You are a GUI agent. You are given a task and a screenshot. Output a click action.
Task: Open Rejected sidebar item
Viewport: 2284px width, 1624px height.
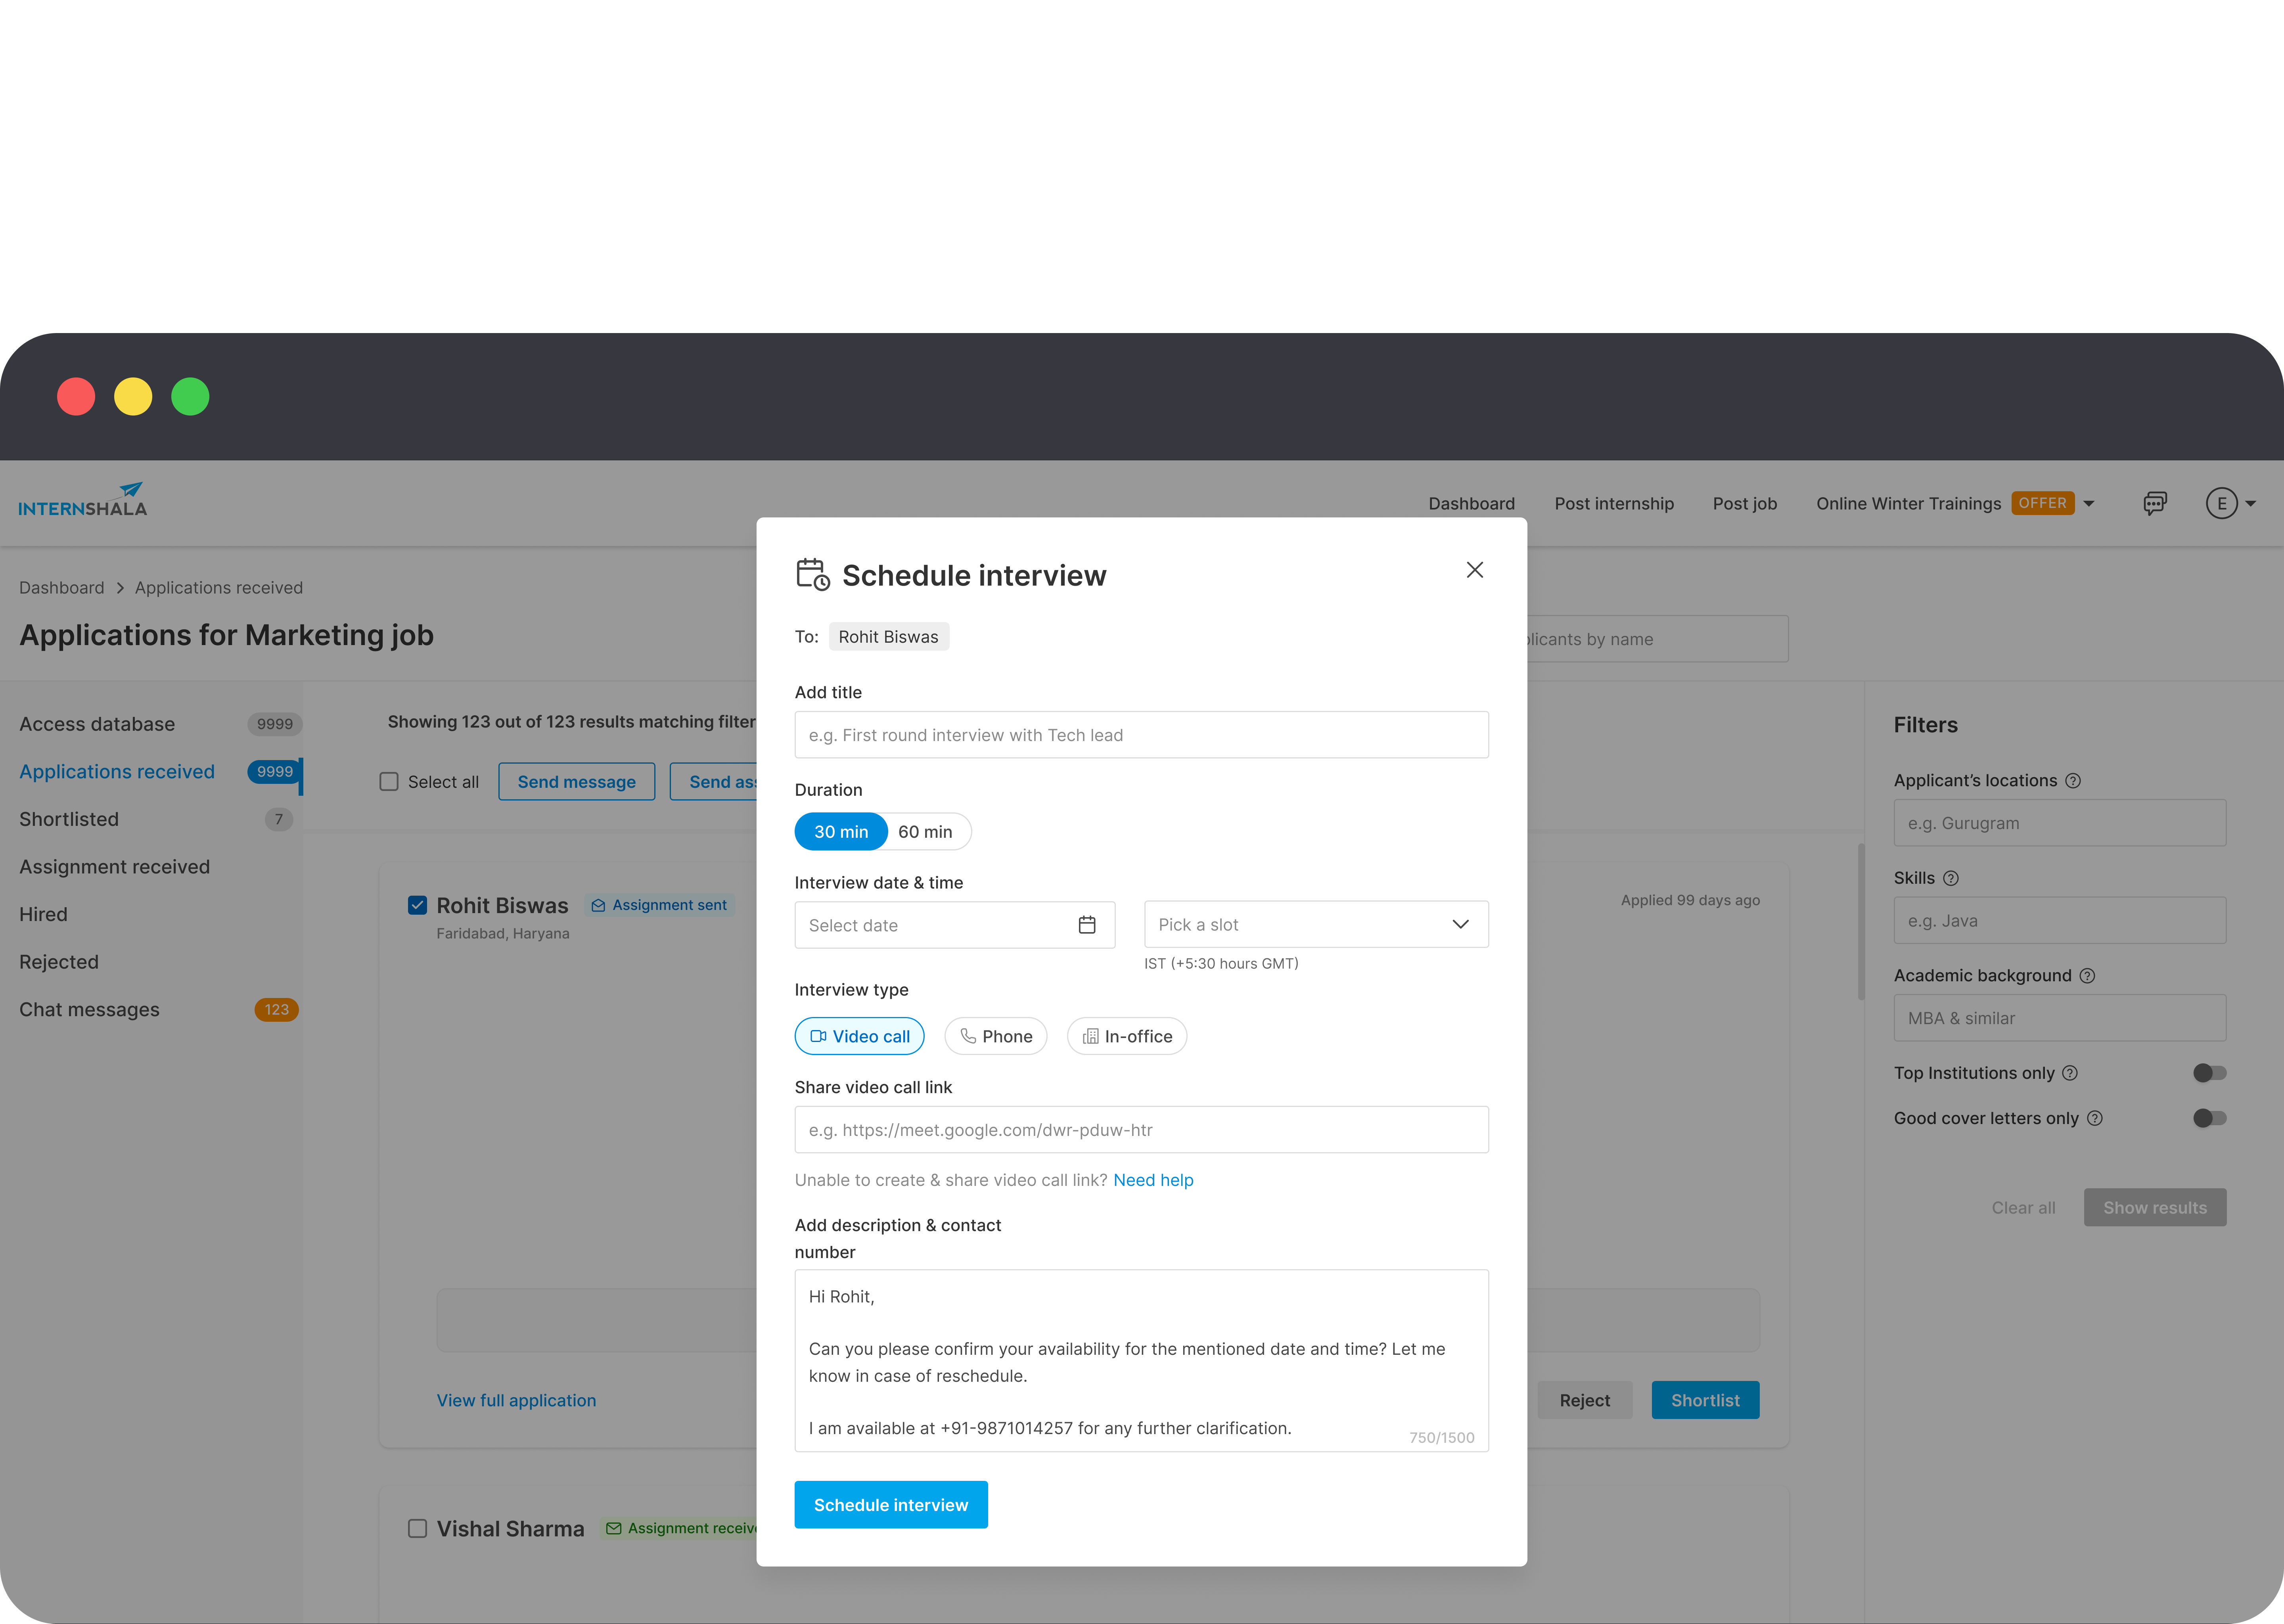pos(59,962)
